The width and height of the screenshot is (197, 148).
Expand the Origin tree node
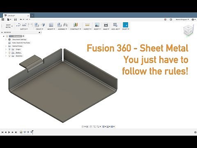[x=6, y=49]
